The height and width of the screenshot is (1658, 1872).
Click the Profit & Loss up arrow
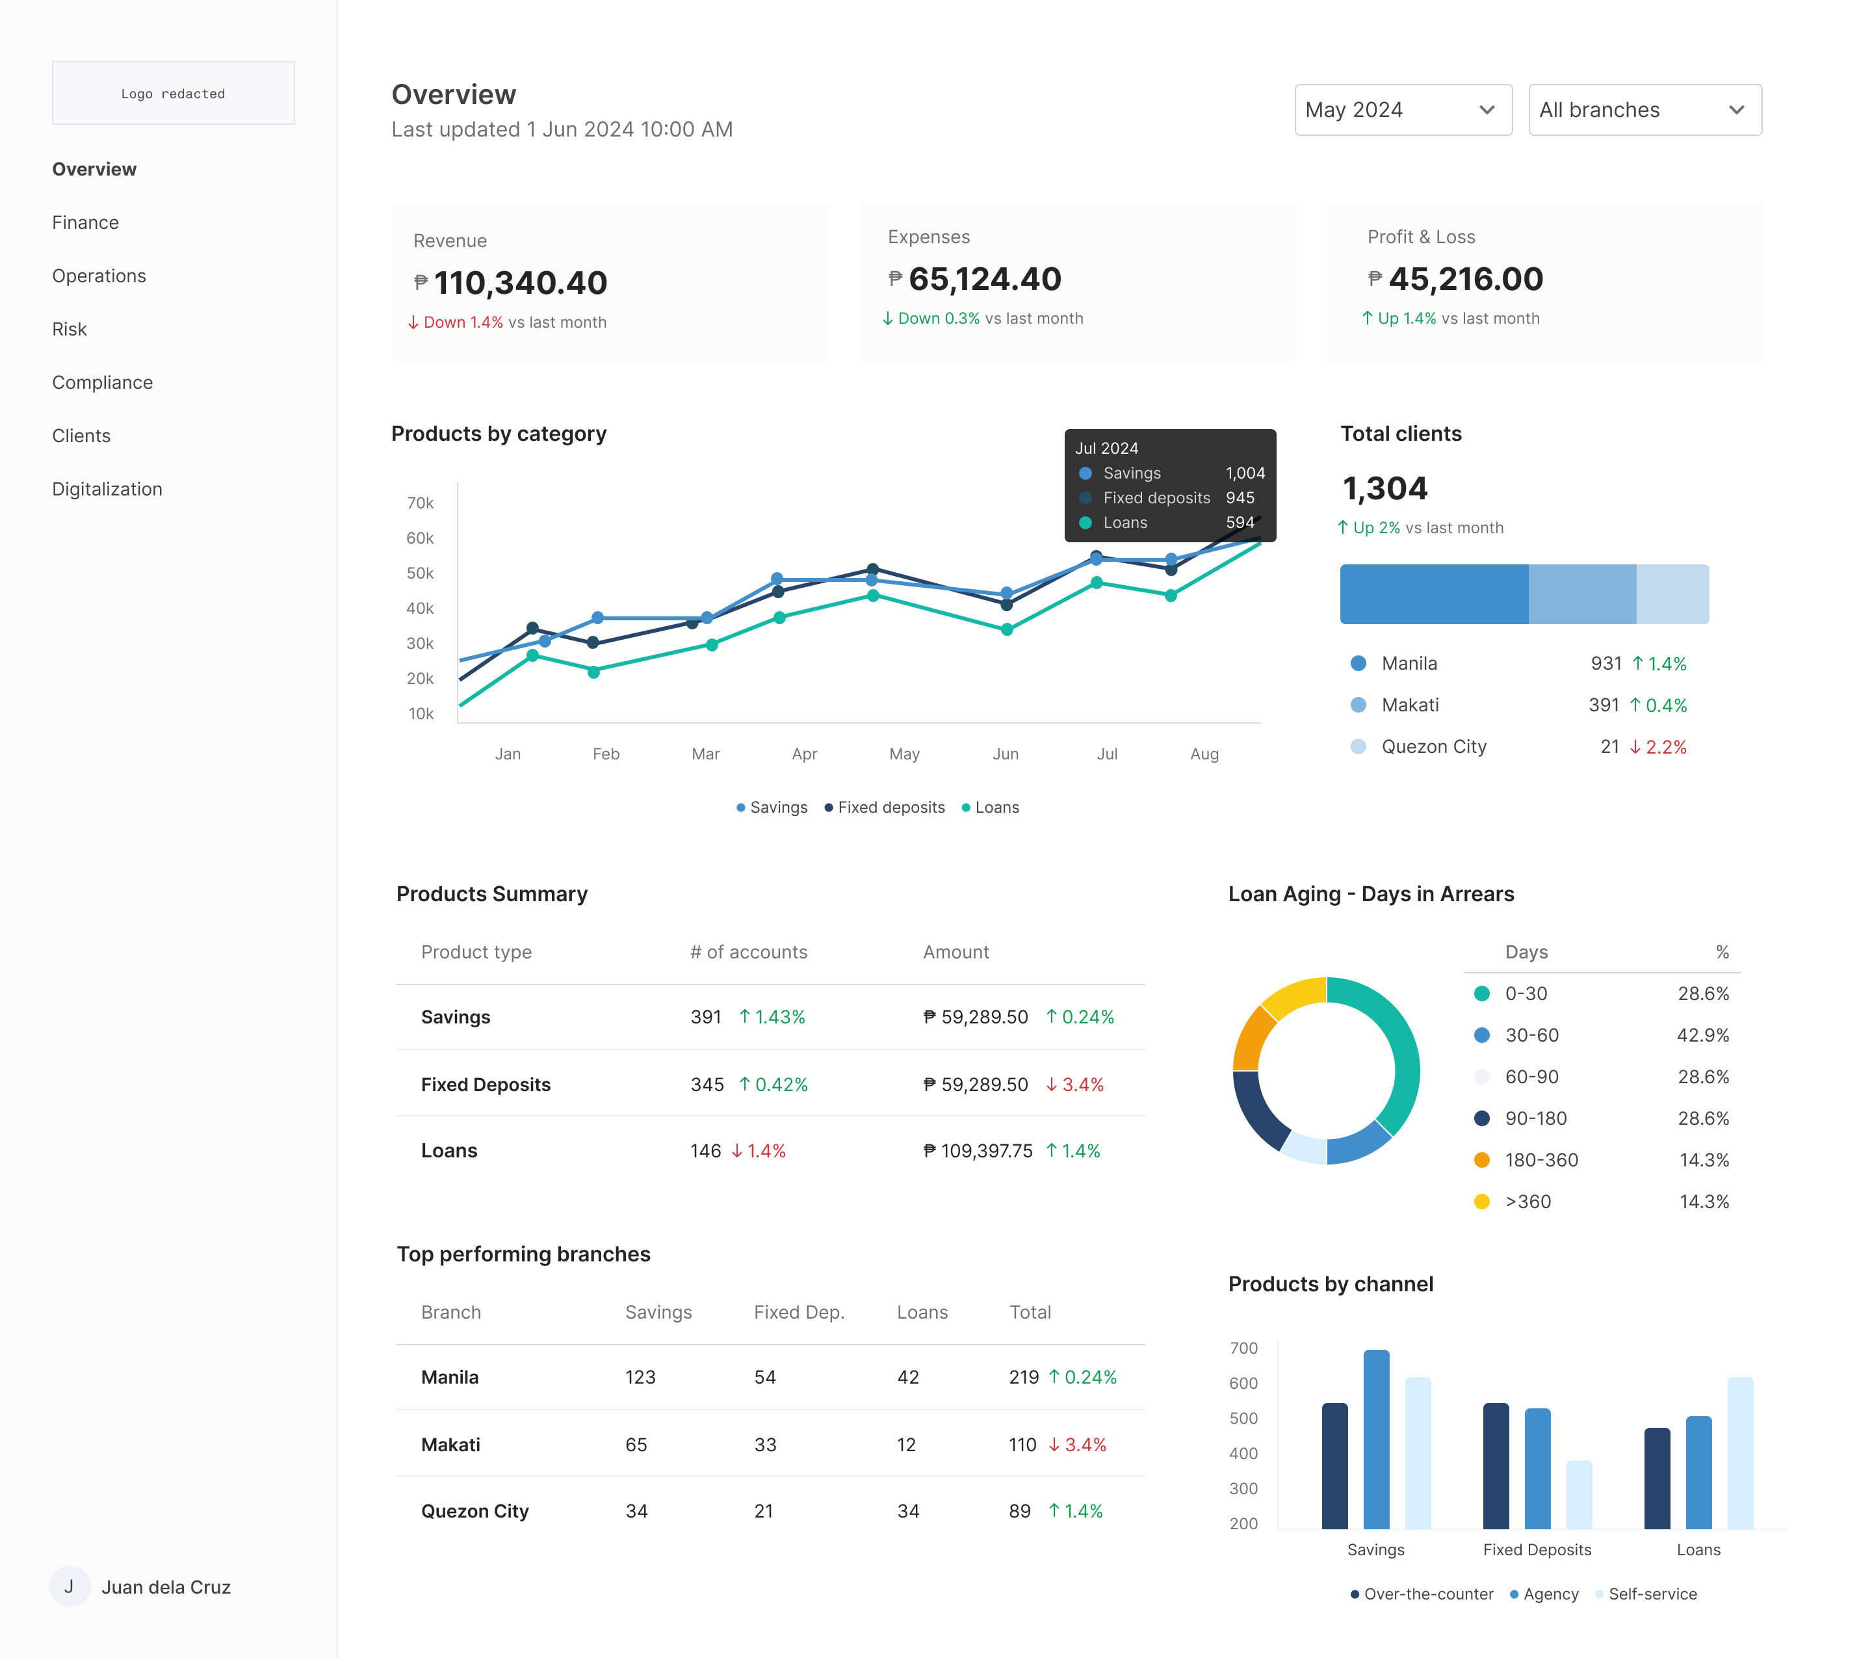point(1368,318)
